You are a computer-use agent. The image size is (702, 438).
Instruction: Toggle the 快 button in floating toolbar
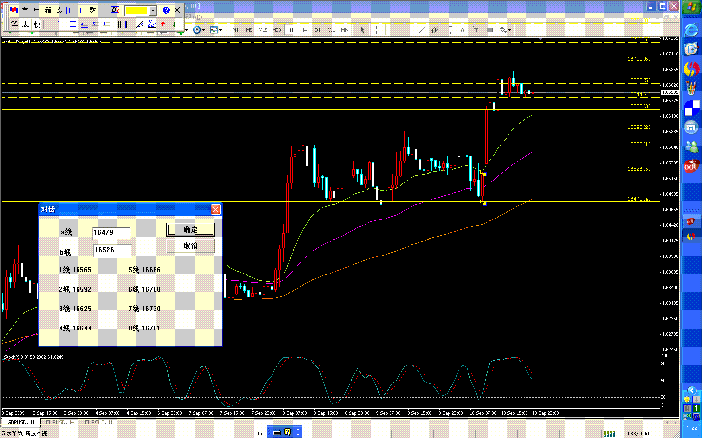[x=37, y=24]
